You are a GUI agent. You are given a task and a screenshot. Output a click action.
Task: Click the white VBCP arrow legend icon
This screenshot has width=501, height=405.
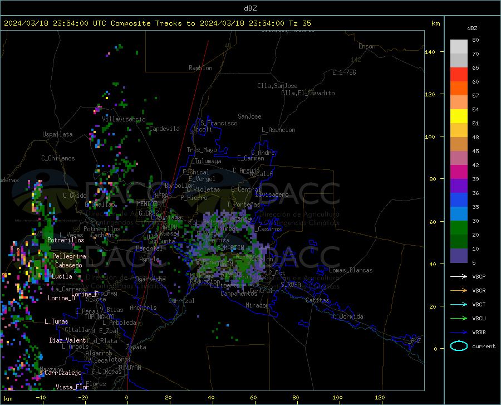pos(459,276)
